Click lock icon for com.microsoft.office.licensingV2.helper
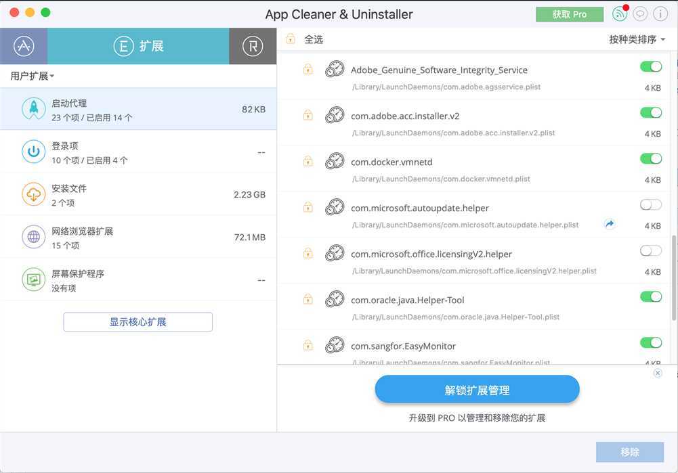Viewport: 678px width, 473px height. pyautogui.click(x=308, y=253)
